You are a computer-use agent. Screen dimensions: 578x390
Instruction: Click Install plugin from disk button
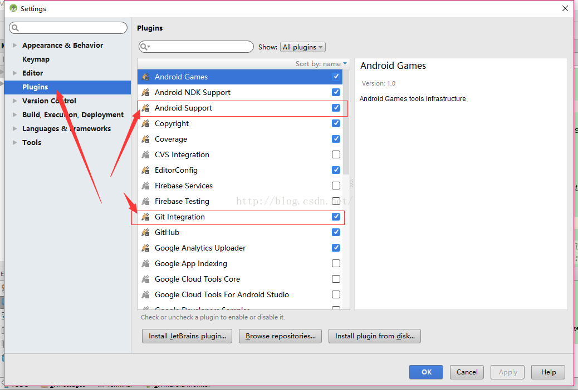click(375, 336)
